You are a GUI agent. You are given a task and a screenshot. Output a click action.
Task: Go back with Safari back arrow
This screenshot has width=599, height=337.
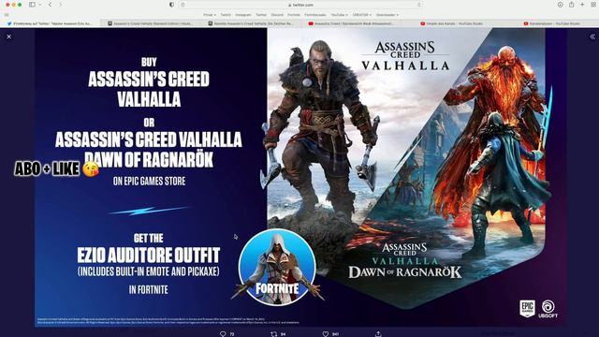pos(50,5)
